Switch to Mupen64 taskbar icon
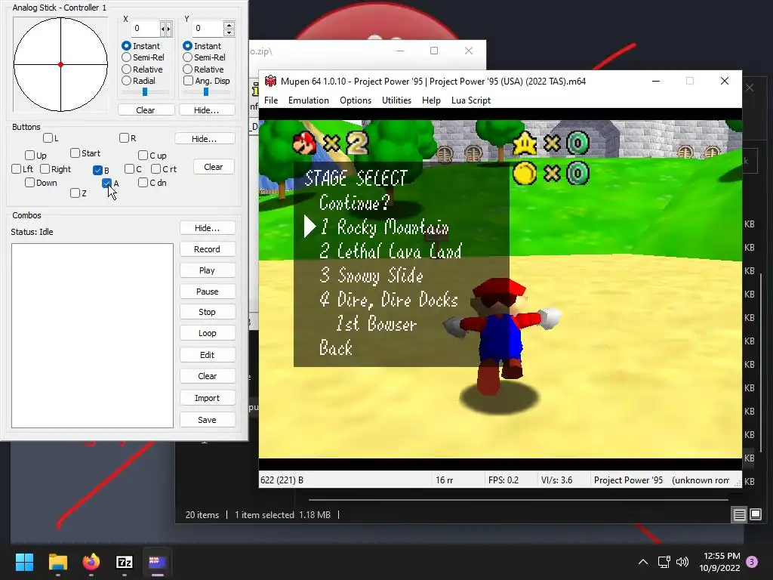Image resolution: width=773 pixels, height=580 pixels. [x=157, y=562]
